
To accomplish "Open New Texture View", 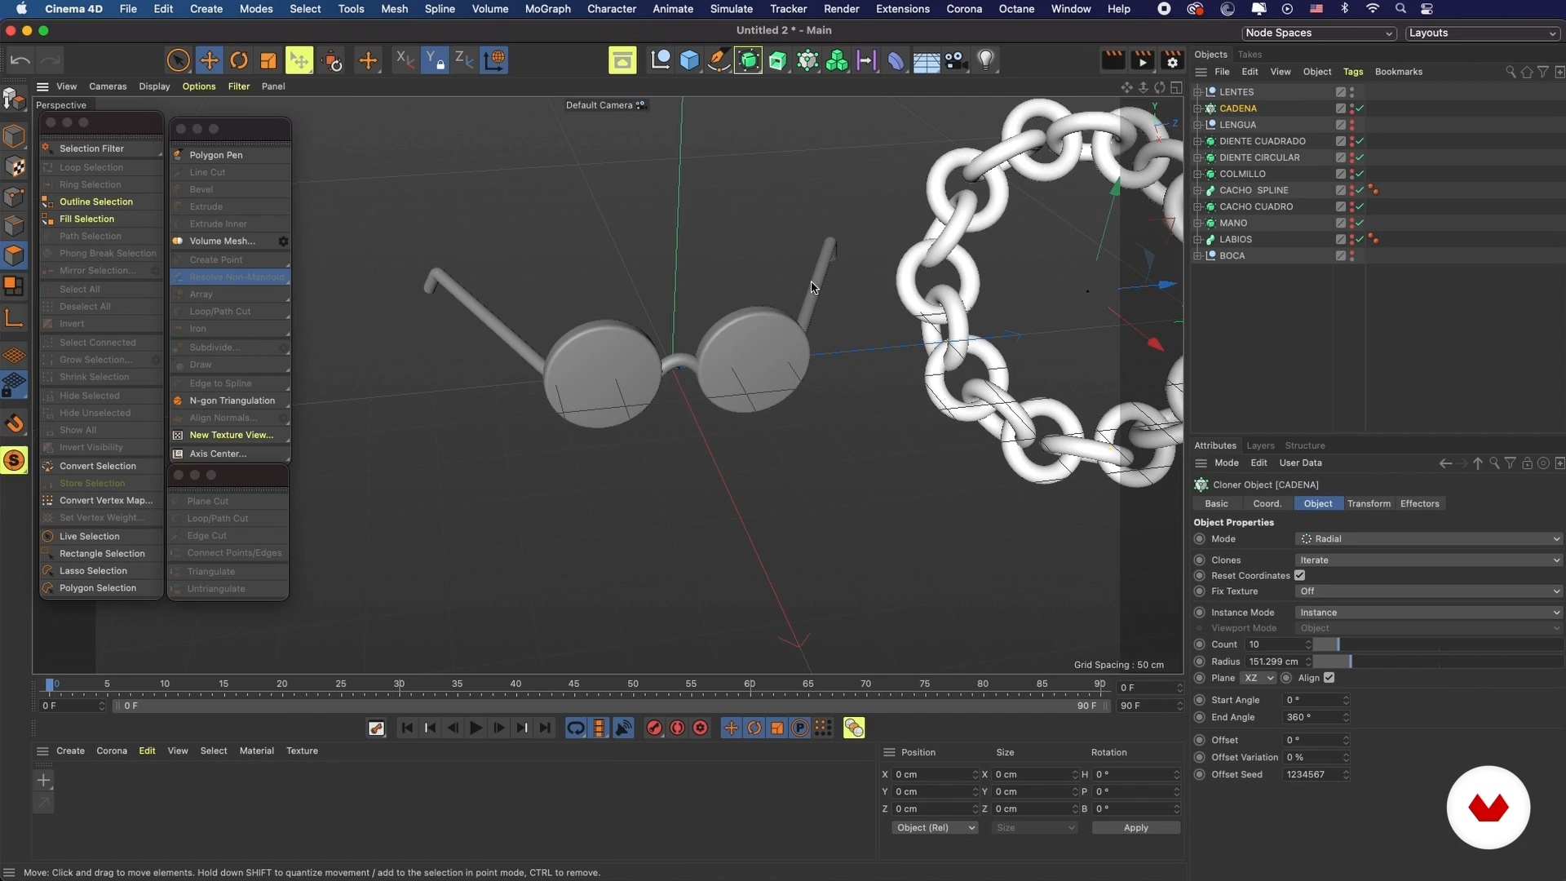I will [231, 435].
